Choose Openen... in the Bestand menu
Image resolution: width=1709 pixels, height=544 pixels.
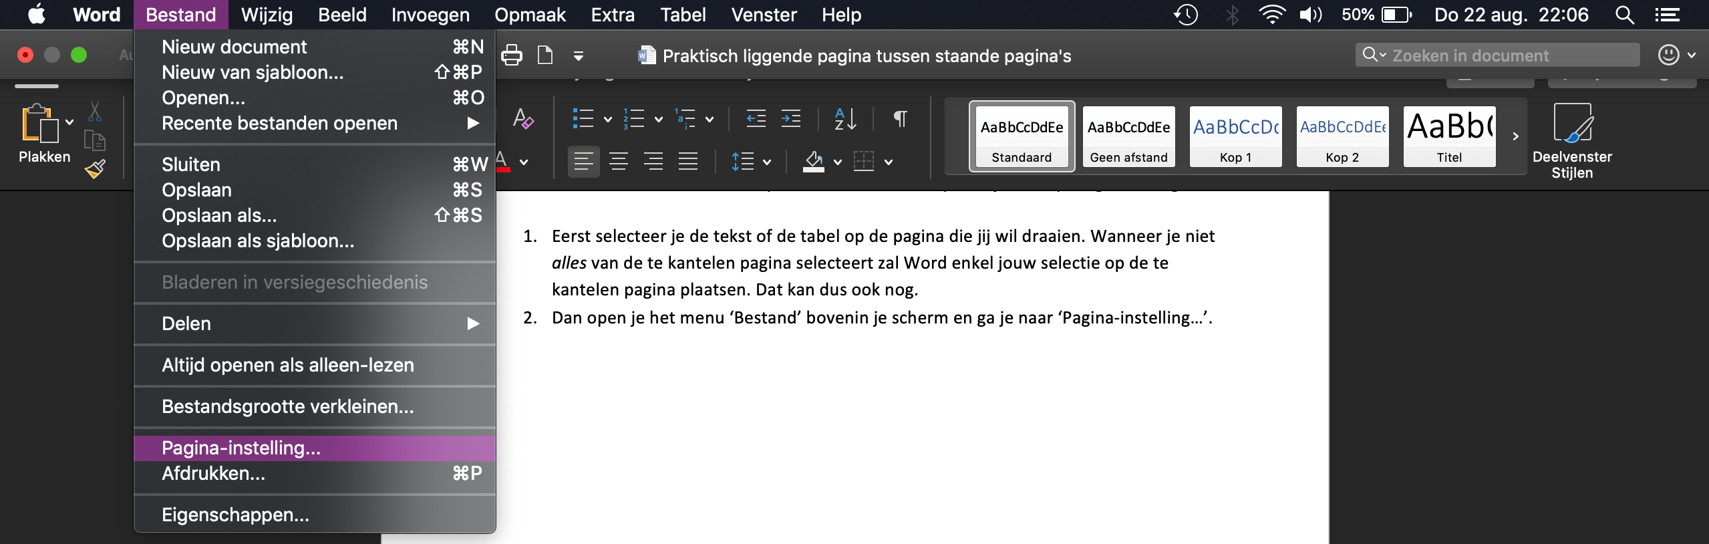coord(315,98)
